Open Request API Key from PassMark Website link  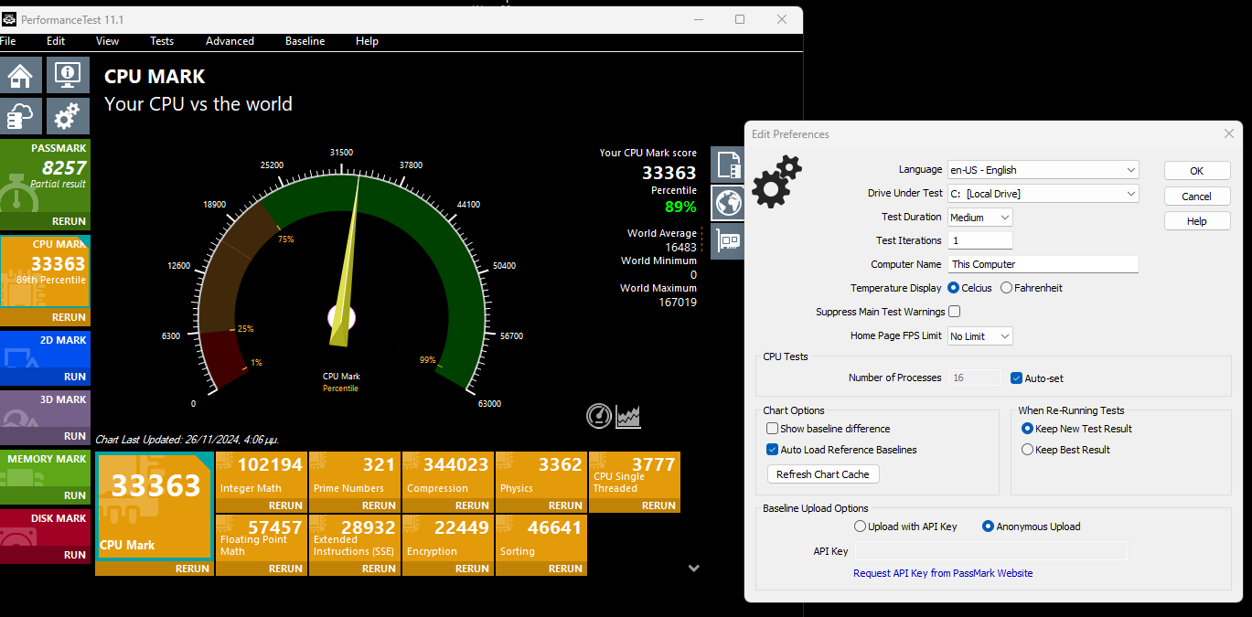click(943, 573)
